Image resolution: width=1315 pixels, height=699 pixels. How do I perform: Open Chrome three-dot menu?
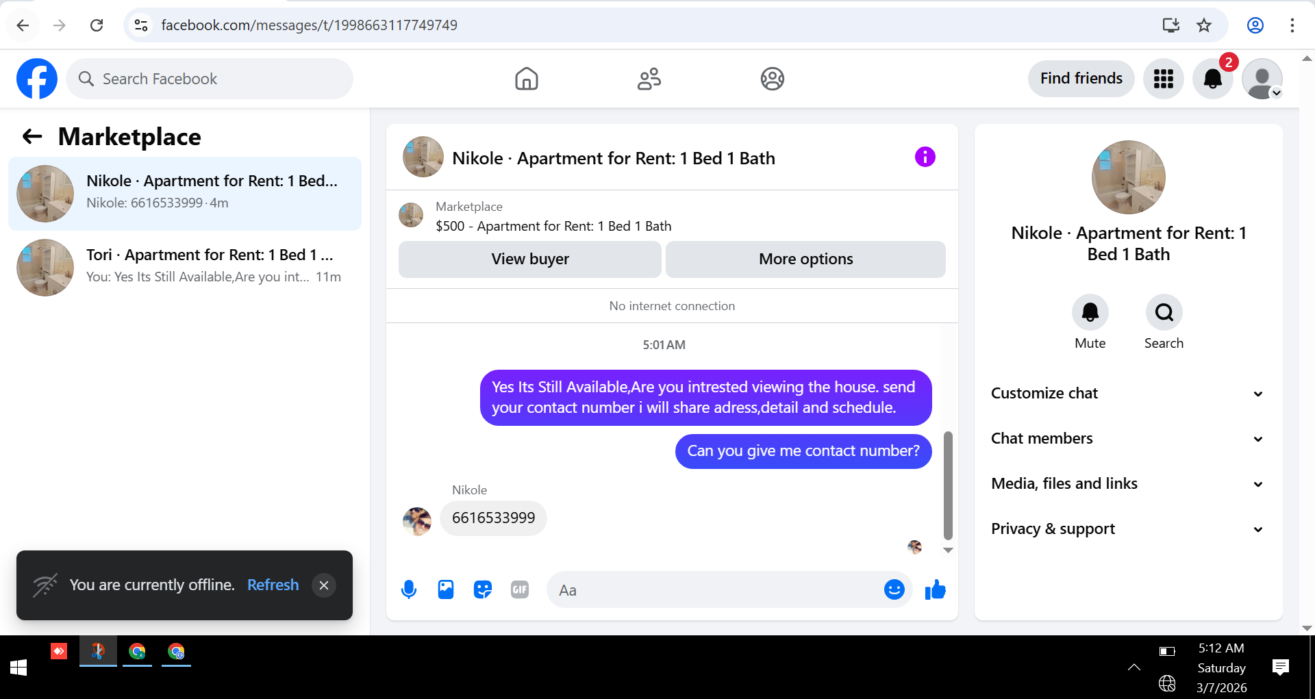point(1292,25)
